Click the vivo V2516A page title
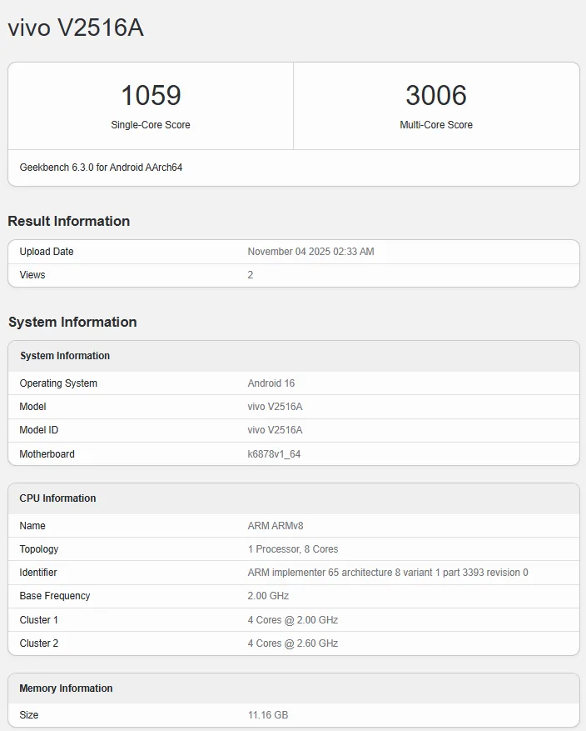The image size is (586, 731). 76,28
